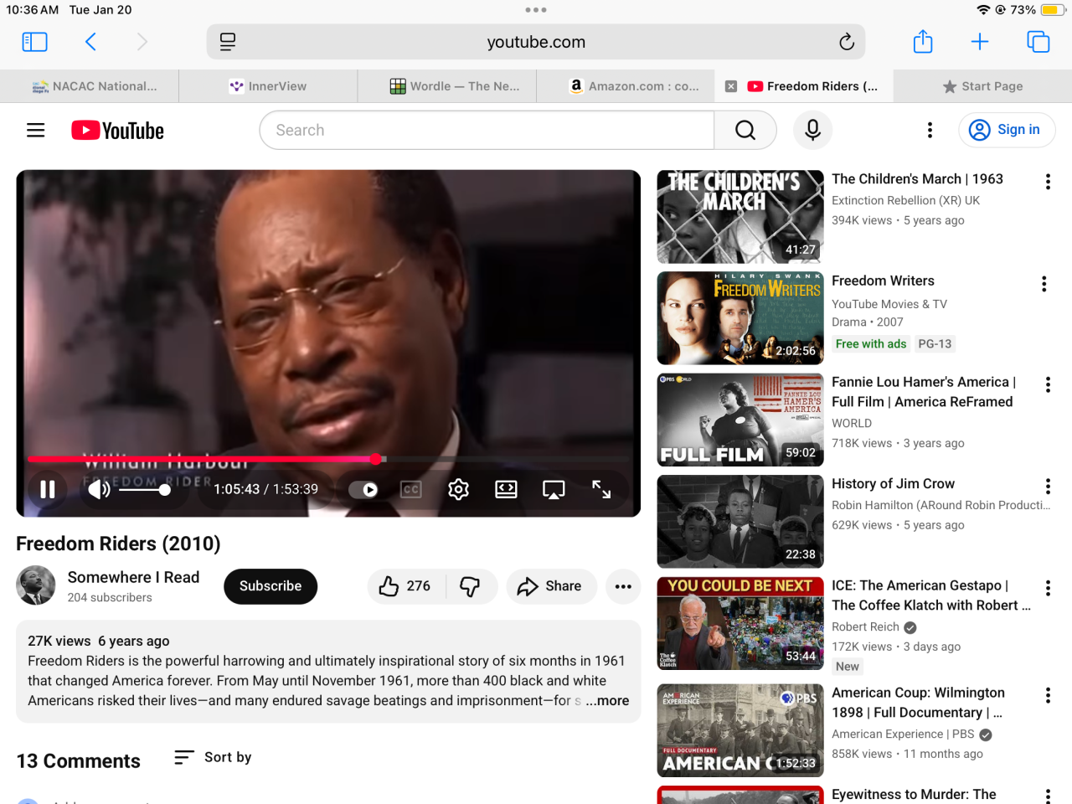Pause the Freedom Riders video

[x=48, y=489]
